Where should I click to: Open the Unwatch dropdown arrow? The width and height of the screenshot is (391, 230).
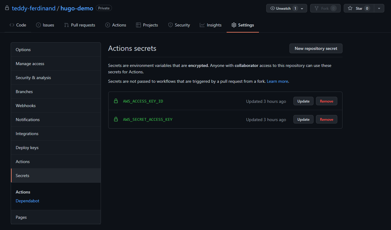click(x=302, y=9)
